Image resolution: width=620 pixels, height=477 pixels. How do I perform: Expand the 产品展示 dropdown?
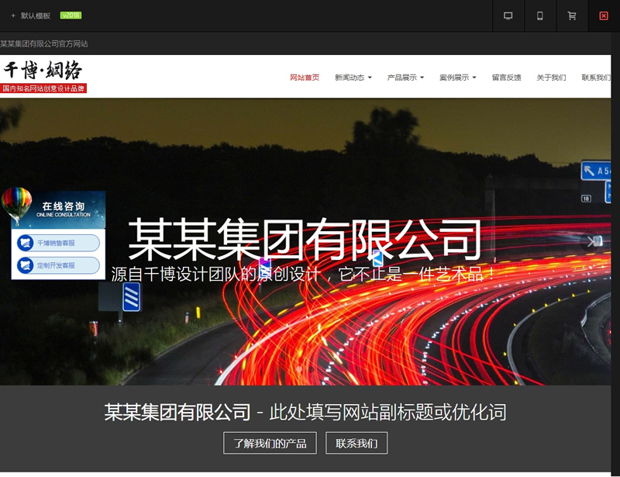[x=402, y=77]
